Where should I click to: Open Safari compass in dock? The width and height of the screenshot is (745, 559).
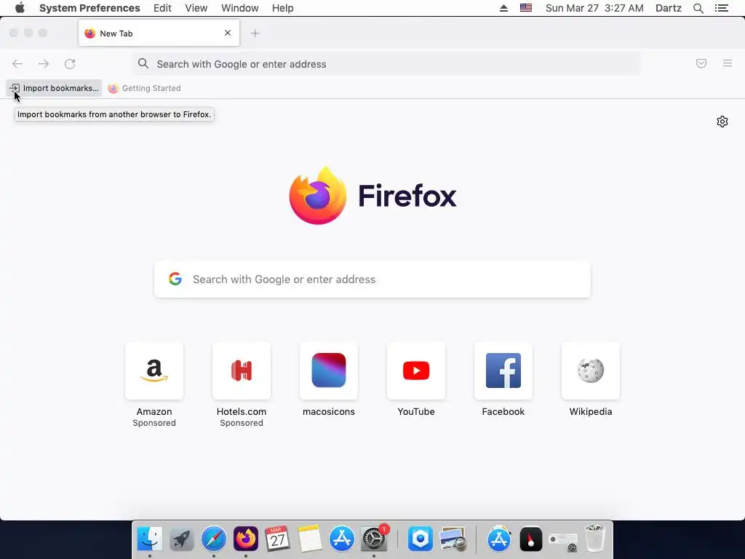click(214, 539)
